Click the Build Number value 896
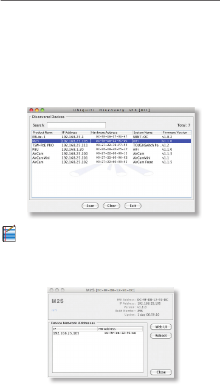The width and height of the screenshot is (220, 385). point(140,311)
